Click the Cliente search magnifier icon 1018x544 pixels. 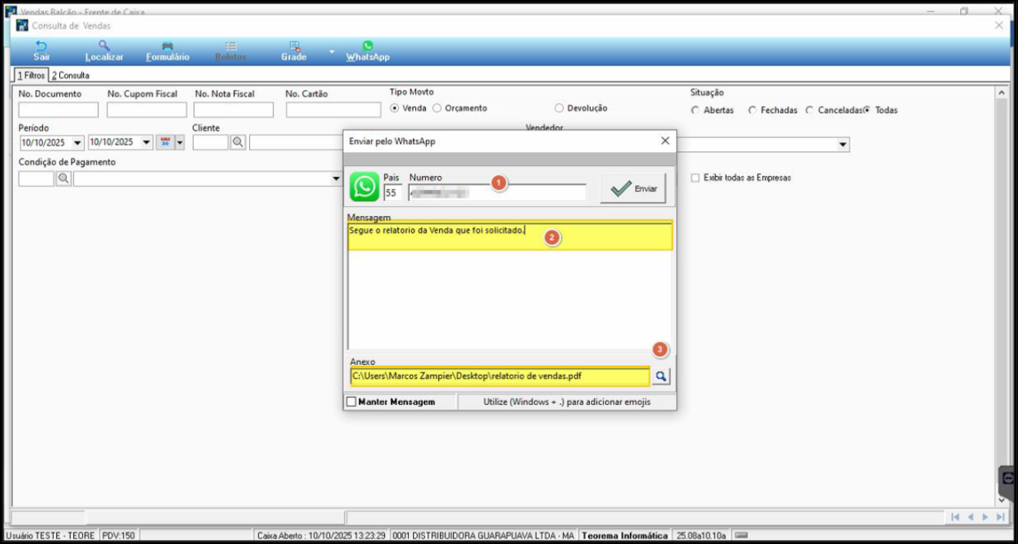pyautogui.click(x=238, y=142)
